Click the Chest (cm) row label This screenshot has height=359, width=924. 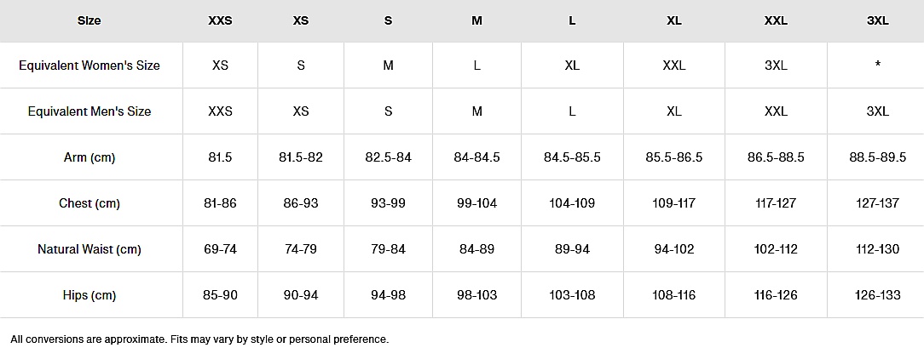pos(90,203)
